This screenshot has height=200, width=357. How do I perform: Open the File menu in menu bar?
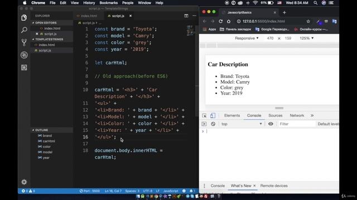click(52, 3)
